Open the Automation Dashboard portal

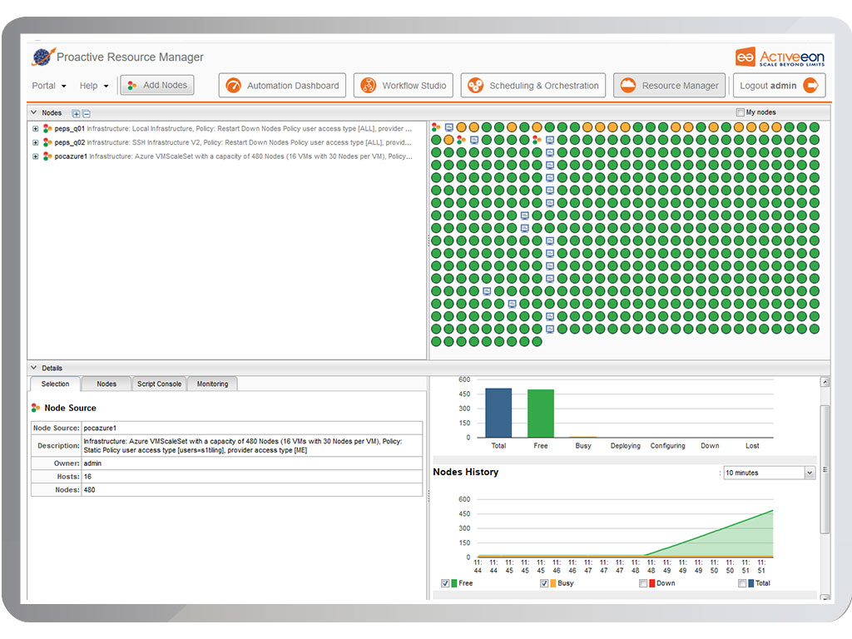[282, 86]
